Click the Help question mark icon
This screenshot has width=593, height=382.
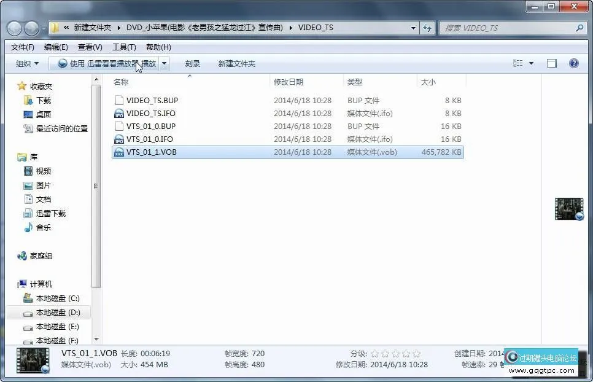point(573,63)
